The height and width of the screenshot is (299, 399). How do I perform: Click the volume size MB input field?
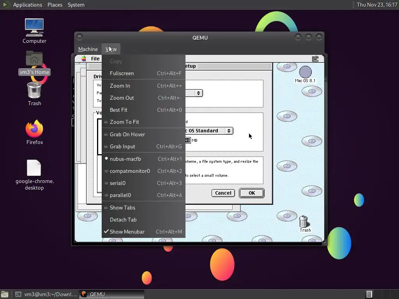point(188,140)
